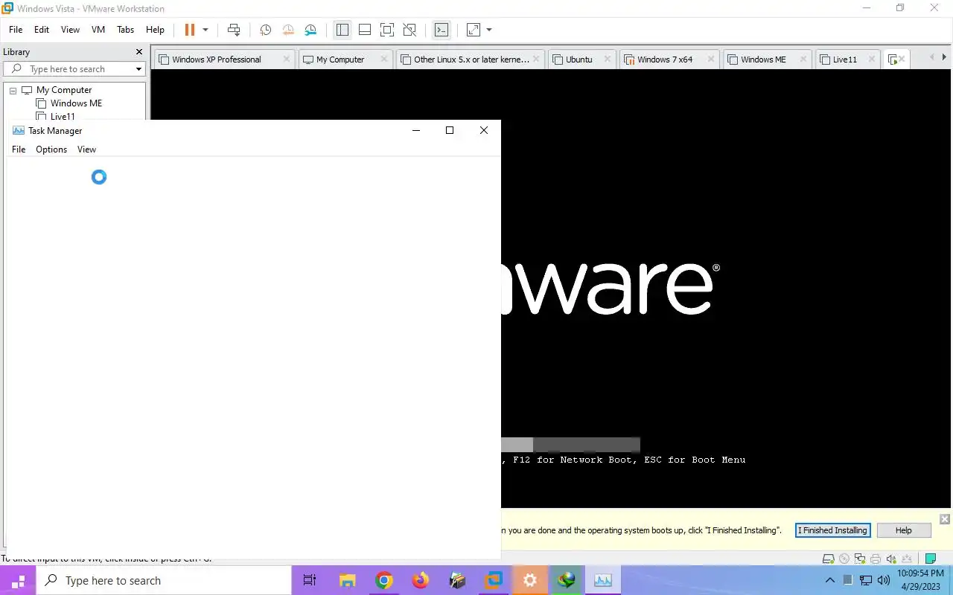The height and width of the screenshot is (595, 953).
Task: Open Task View on the taskbar
Action: click(310, 580)
